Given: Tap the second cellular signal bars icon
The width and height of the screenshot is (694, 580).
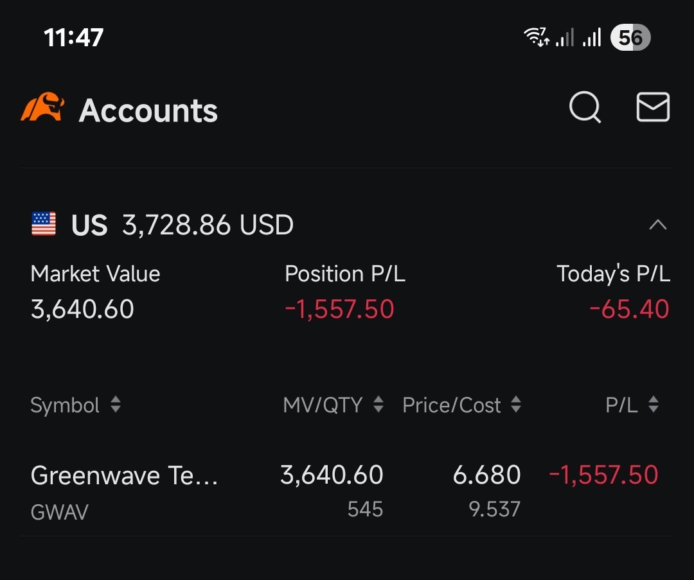Looking at the screenshot, I should pyautogui.click(x=592, y=37).
